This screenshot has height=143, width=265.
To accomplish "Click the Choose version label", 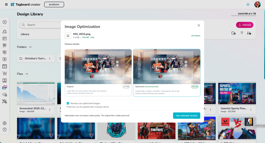I will pyautogui.click(x=72, y=44).
